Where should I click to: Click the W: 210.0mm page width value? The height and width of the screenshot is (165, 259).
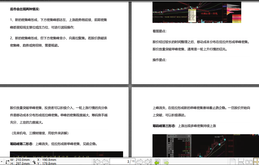pyautogui.click(x=20, y=160)
